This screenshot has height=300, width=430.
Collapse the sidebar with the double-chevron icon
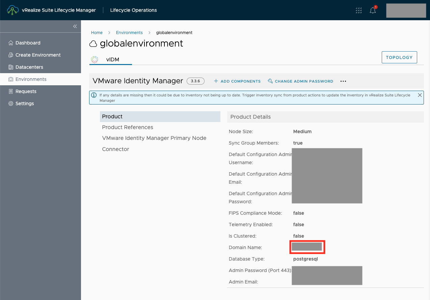coord(75,26)
